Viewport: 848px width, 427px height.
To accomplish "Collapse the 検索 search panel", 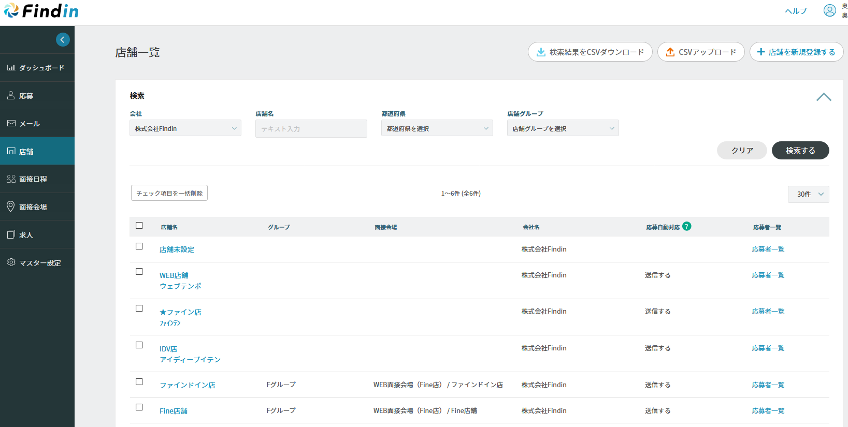I will pyautogui.click(x=824, y=97).
